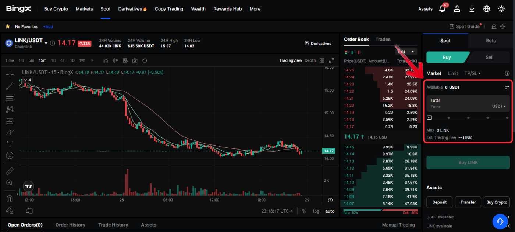This screenshot has height=232, width=515.
Task: Open the emoji sticker tool
Action: pyautogui.click(x=10, y=155)
